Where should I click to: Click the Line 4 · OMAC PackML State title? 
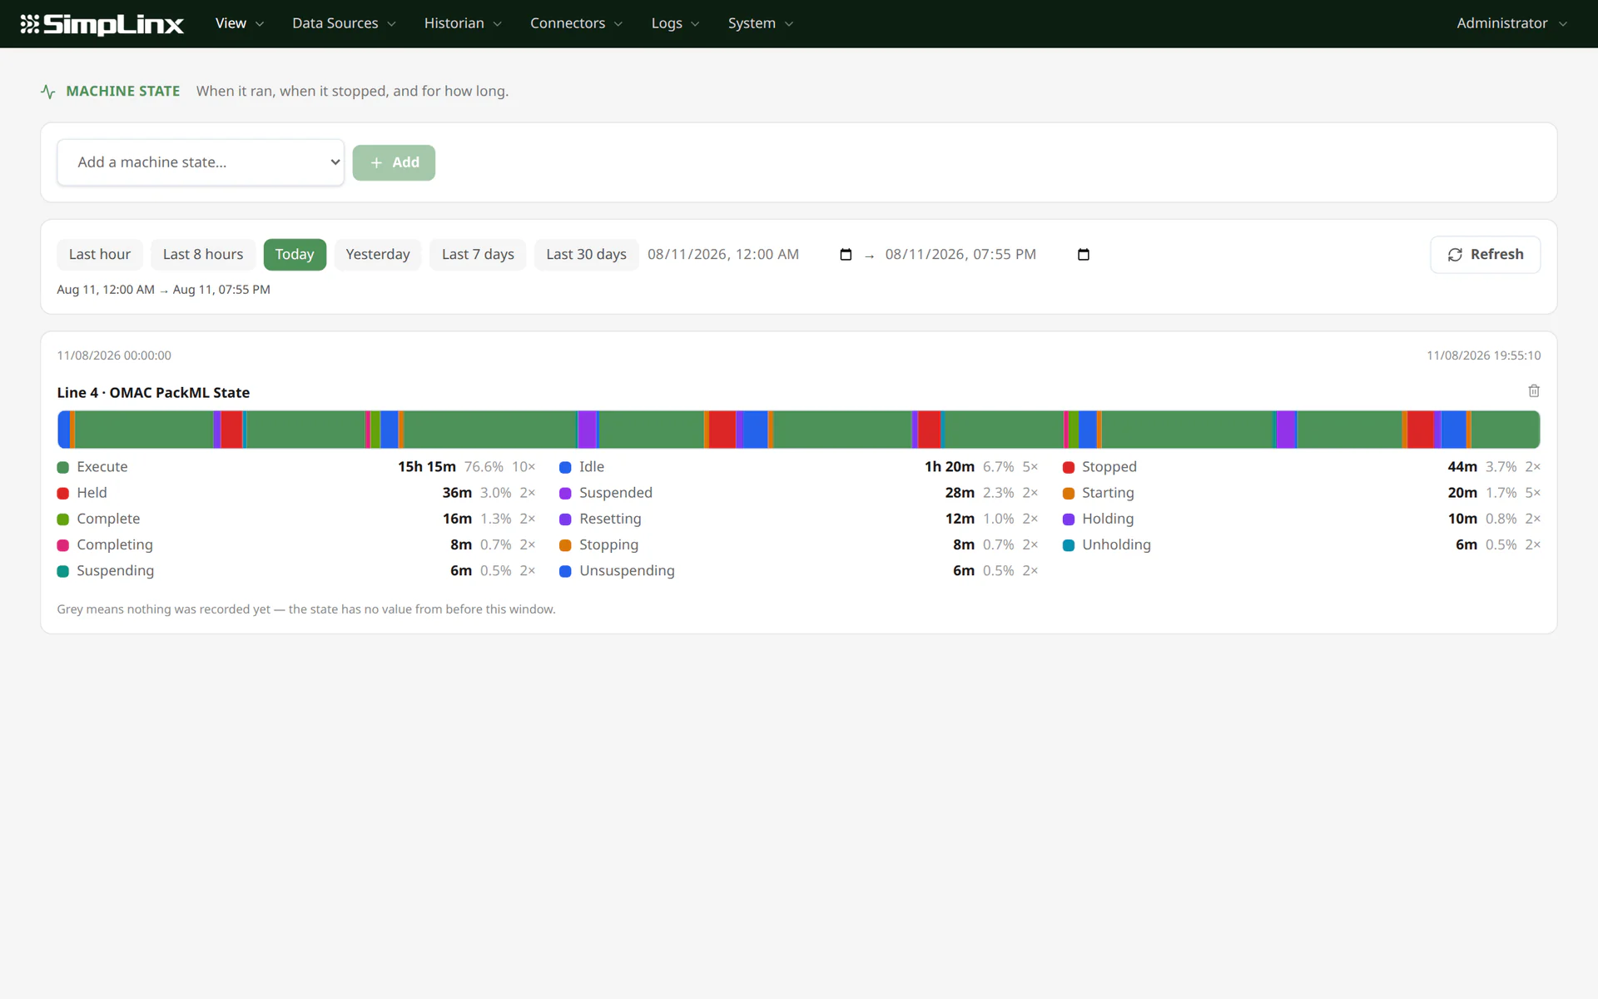click(x=153, y=393)
